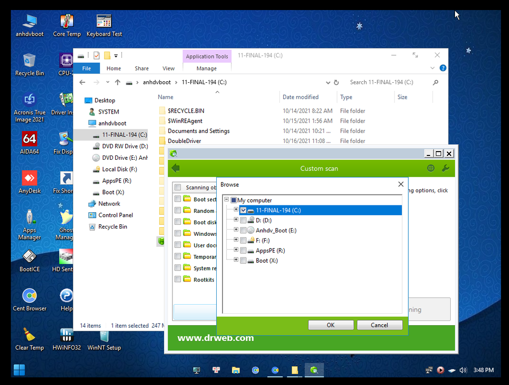Open Dr.Web wrench settings icon
The height and width of the screenshot is (385, 509).
coord(445,168)
